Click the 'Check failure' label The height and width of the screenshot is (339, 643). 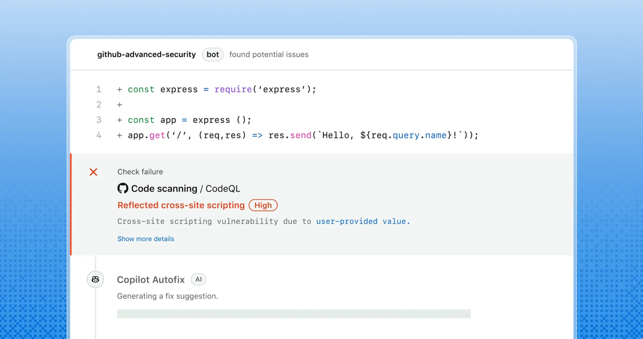pyautogui.click(x=140, y=172)
